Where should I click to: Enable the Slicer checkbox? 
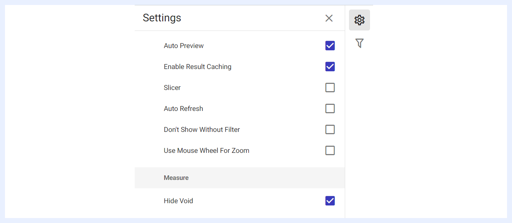pos(330,88)
